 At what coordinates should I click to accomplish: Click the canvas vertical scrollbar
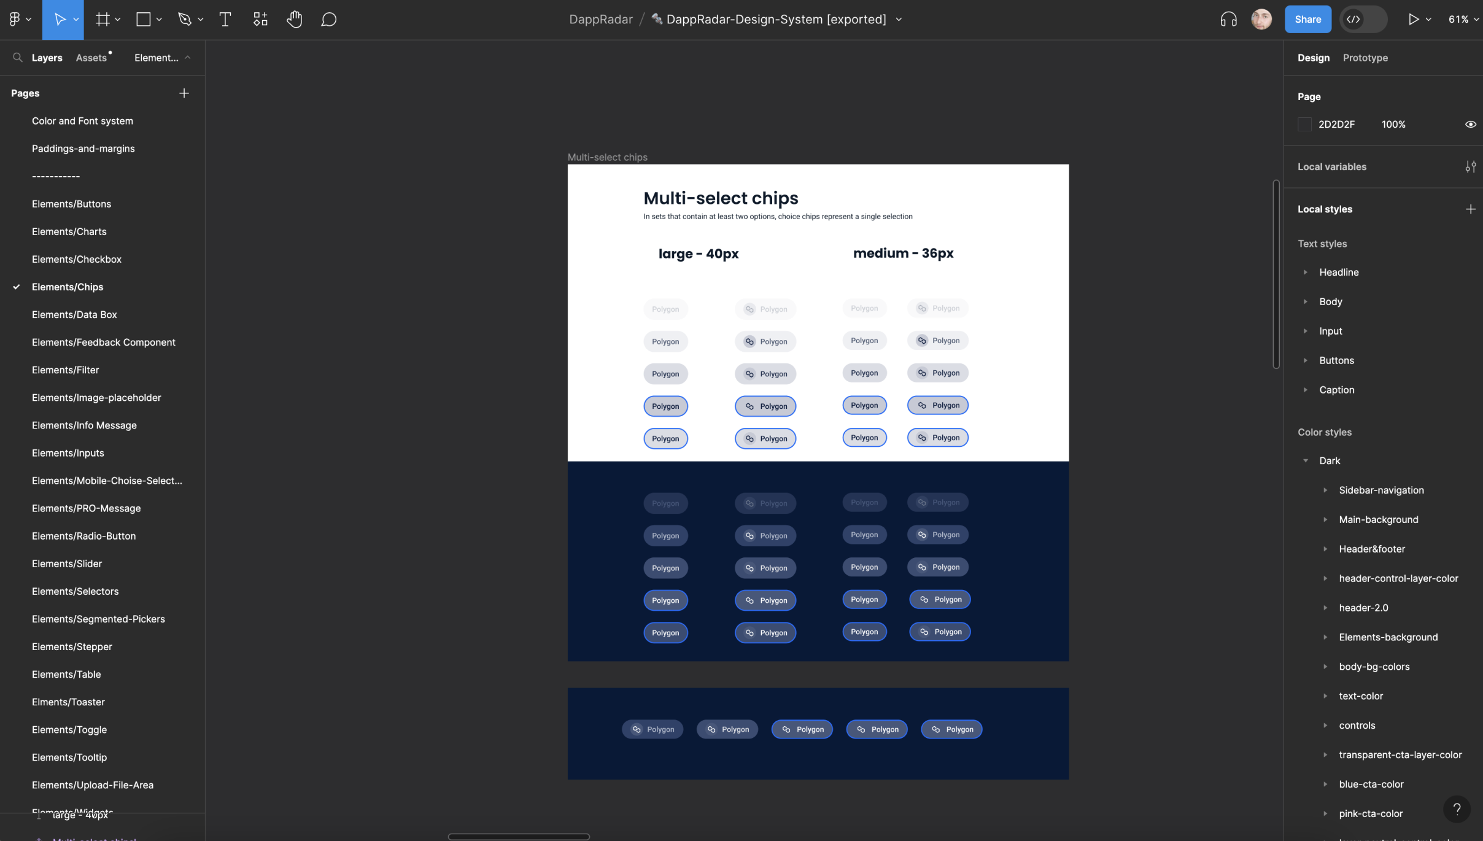click(1276, 274)
